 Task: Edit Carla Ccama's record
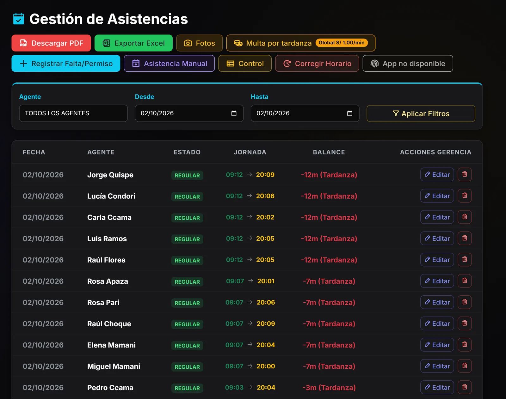437,217
